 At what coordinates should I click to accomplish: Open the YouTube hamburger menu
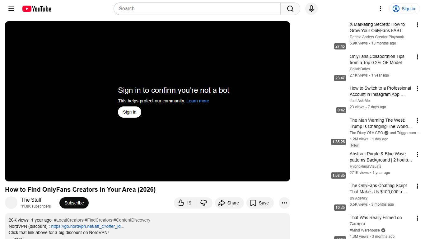click(x=11, y=9)
